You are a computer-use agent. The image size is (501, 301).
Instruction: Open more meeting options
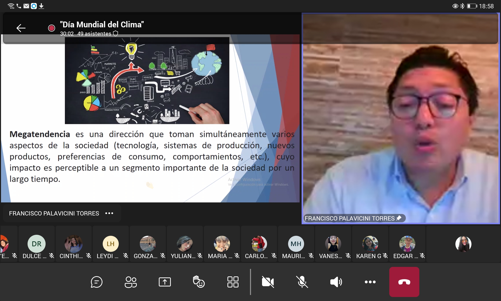[x=370, y=282]
